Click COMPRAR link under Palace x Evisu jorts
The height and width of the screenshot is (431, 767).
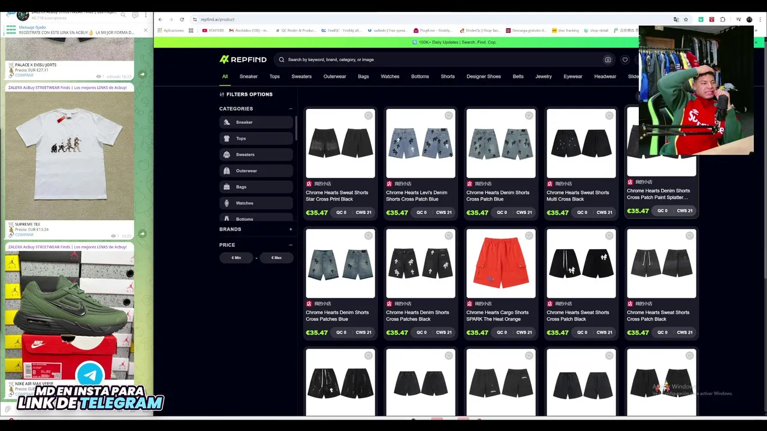[24, 75]
